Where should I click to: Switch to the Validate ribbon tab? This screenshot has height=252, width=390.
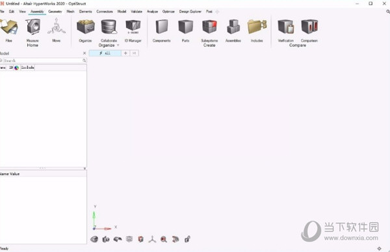tap(136, 12)
